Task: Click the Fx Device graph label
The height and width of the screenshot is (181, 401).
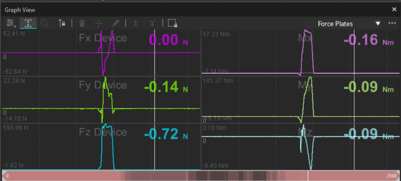Action: 103,38
